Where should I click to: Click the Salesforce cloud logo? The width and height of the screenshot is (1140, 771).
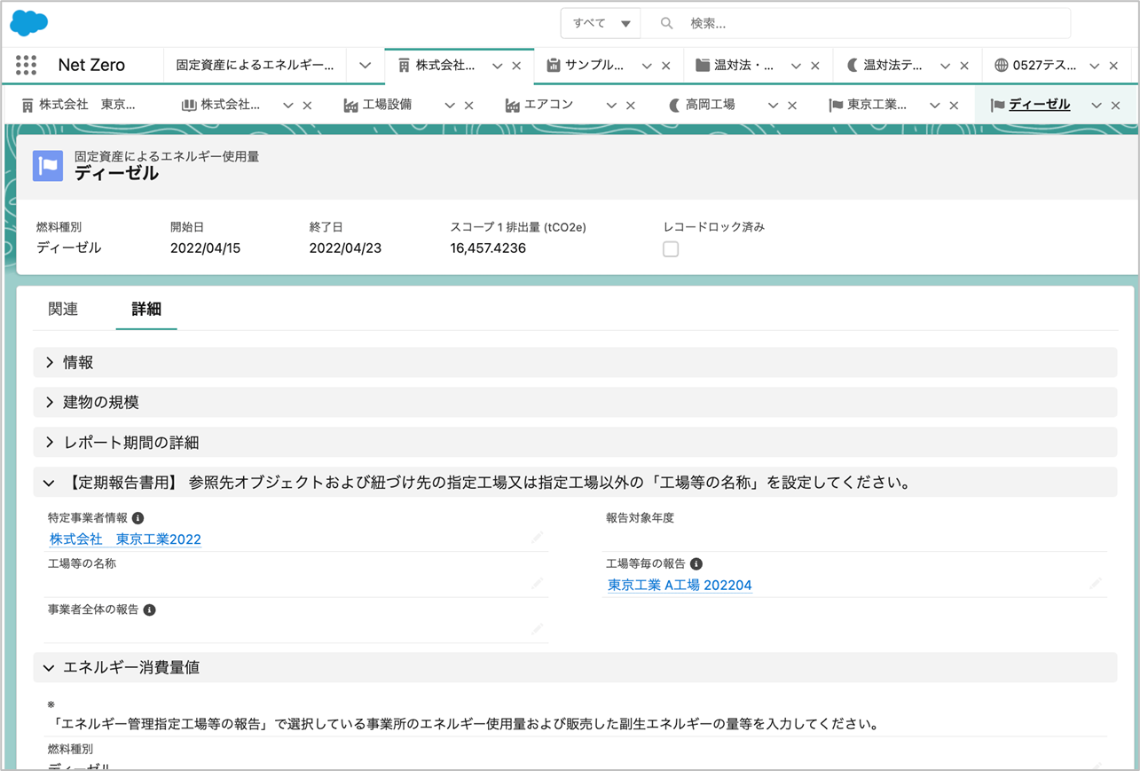click(x=28, y=23)
